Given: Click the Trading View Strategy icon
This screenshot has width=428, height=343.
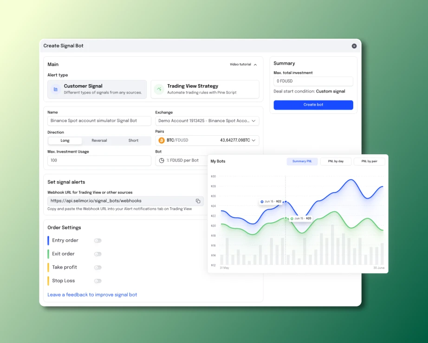Looking at the screenshot, I should (x=159, y=89).
